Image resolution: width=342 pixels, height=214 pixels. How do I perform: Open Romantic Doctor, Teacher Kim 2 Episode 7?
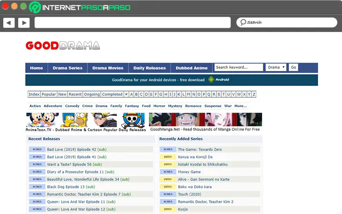pos(89,194)
